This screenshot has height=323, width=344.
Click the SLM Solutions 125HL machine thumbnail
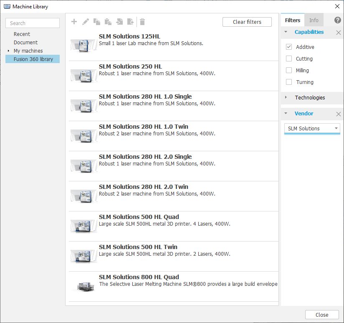pos(84,46)
